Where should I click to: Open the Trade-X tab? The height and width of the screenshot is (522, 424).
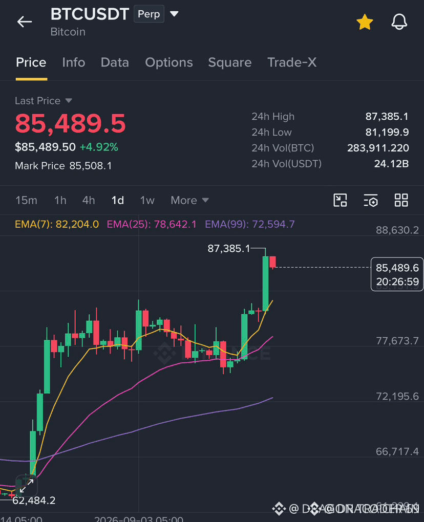(292, 62)
